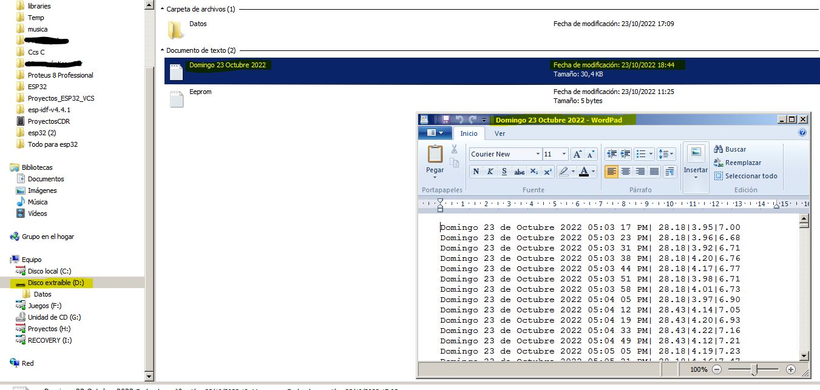Open the Pegar dropdown arrow
This screenshot has height=390, width=820.
click(x=435, y=178)
